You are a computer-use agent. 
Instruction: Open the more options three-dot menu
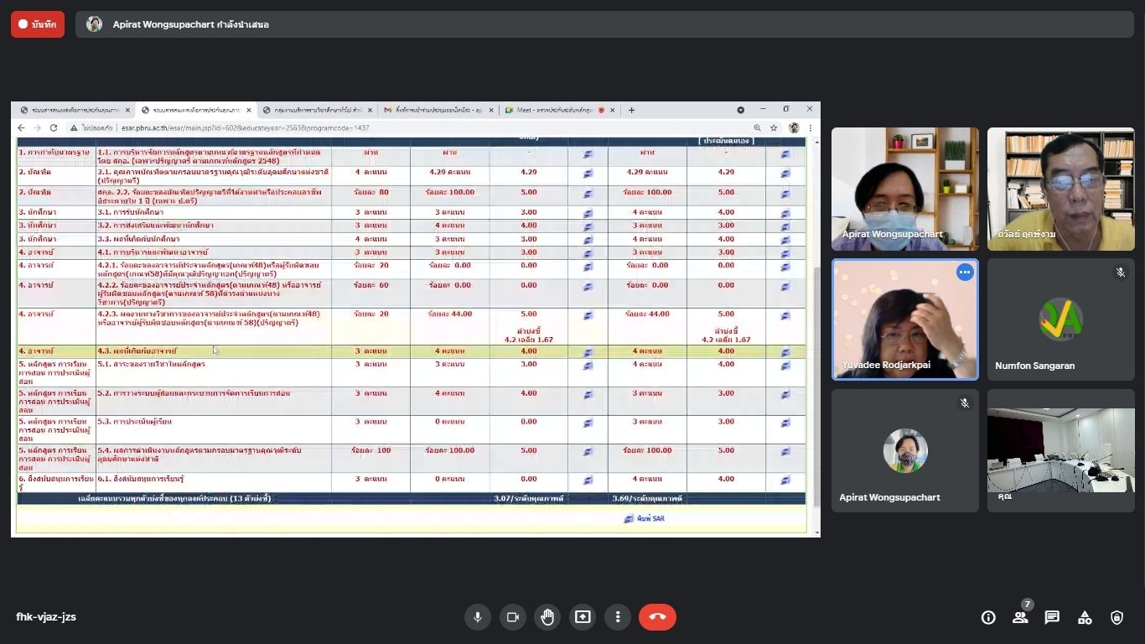(618, 617)
